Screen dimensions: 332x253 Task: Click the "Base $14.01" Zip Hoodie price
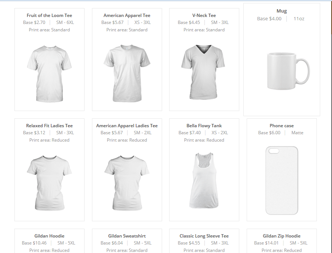click(266, 243)
